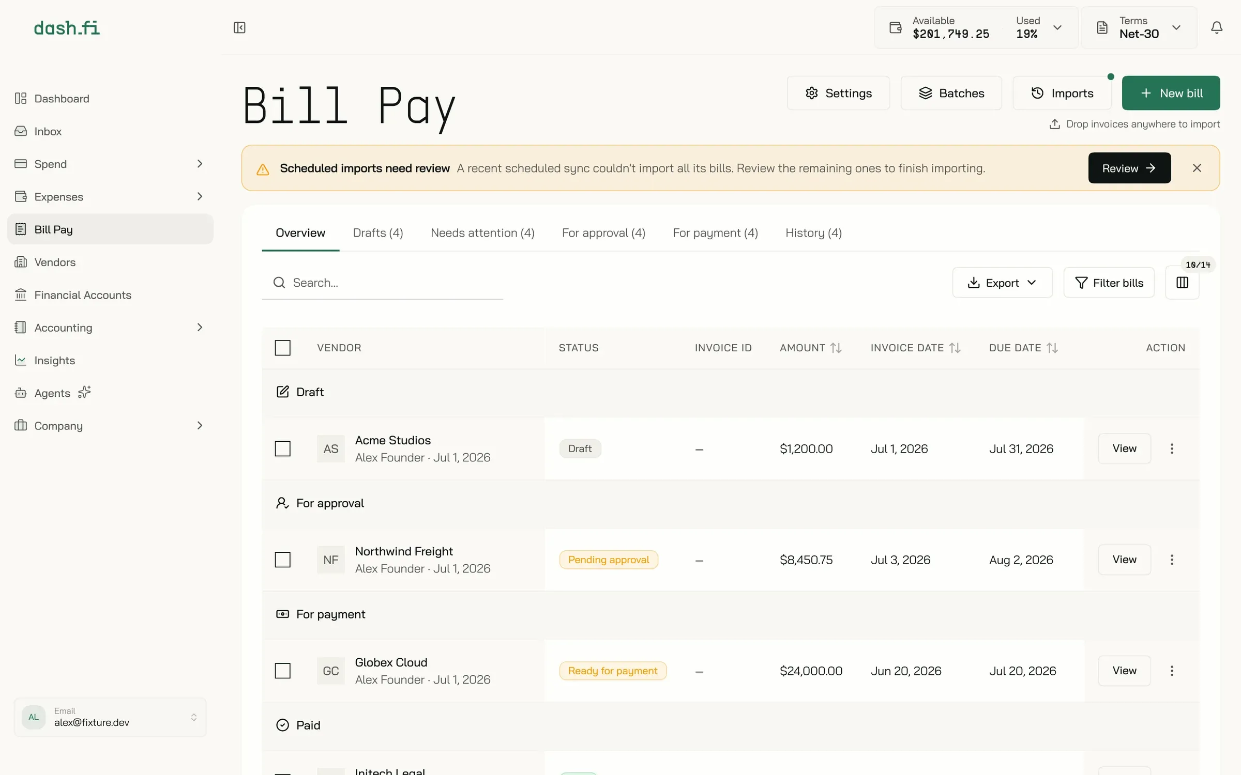The image size is (1241, 775).
Task: Open Available balance dropdown
Action: pyautogui.click(x=976, y=27)
